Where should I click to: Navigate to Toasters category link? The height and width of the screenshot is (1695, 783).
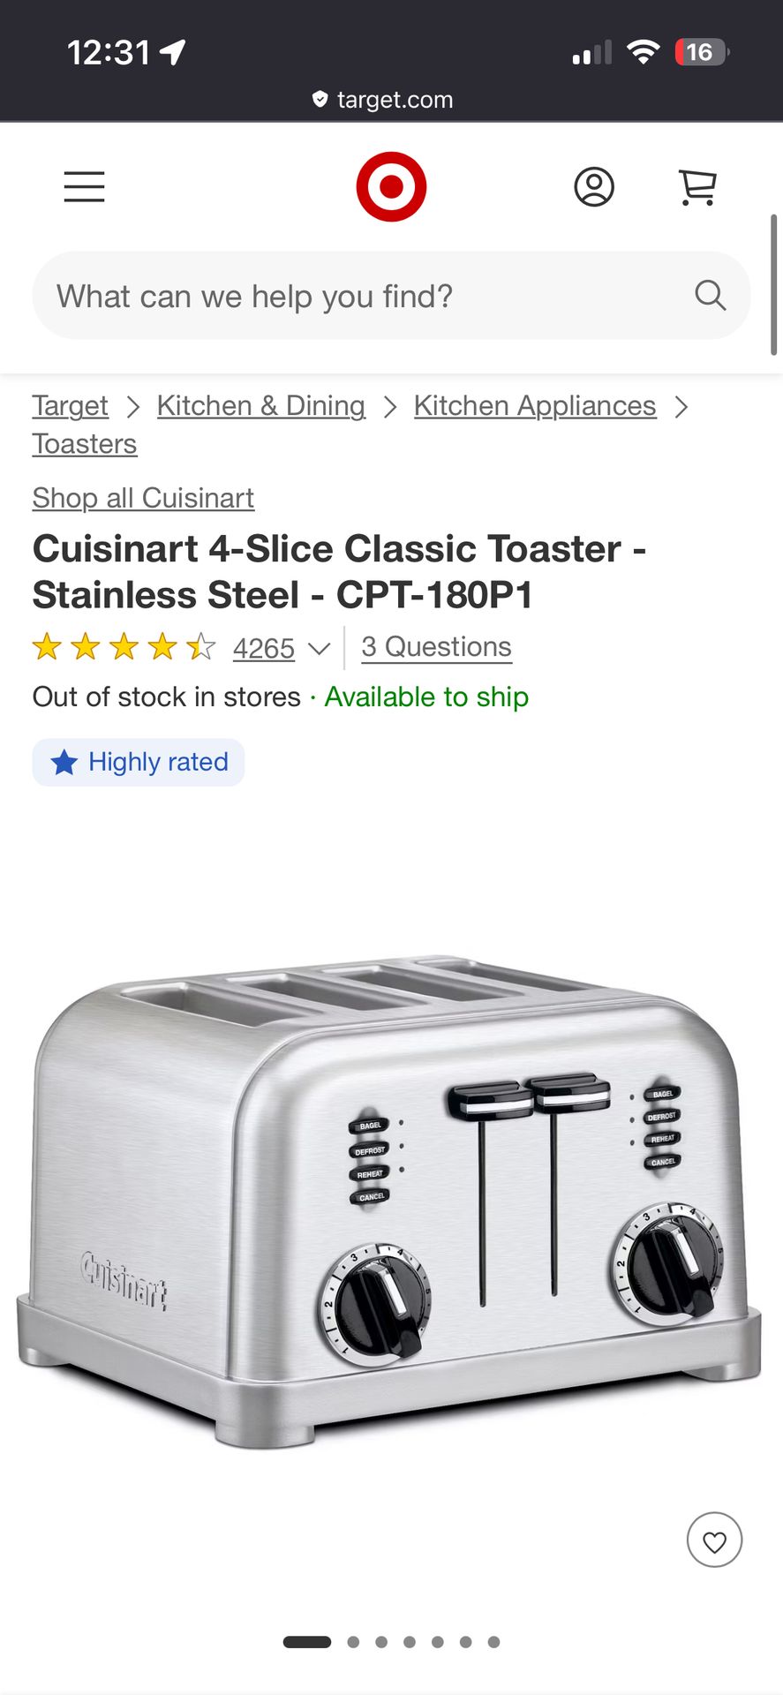(x=85, y=444)
